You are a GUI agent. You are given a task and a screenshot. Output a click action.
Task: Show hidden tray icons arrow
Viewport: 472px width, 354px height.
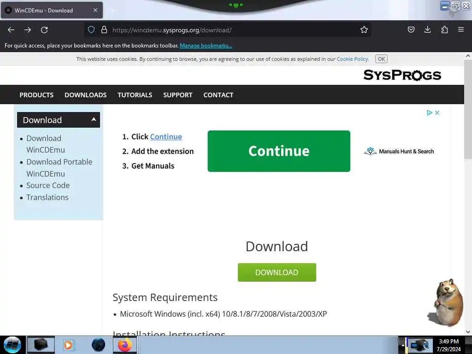coord(403,345)
